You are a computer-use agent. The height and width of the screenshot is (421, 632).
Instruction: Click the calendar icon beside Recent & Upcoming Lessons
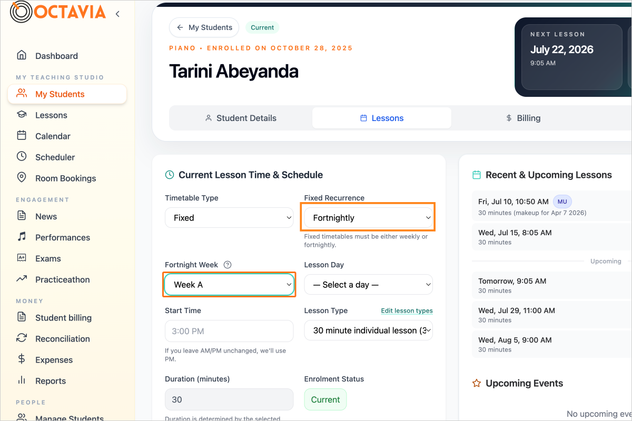[x=477, y=175]
